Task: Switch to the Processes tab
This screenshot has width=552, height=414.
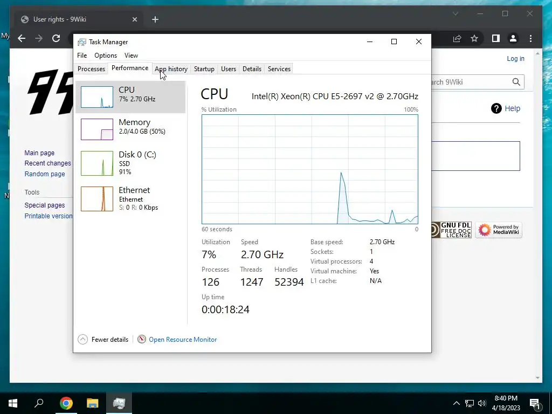Action: click(91, 68)
